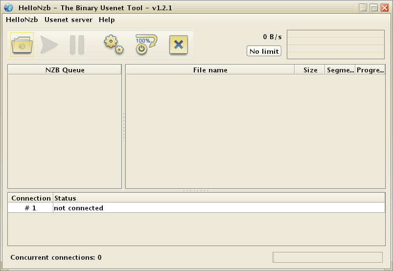This screenshot has height=271, width=393.
Task: Click the No limit speed button
Action: point(264,51)
